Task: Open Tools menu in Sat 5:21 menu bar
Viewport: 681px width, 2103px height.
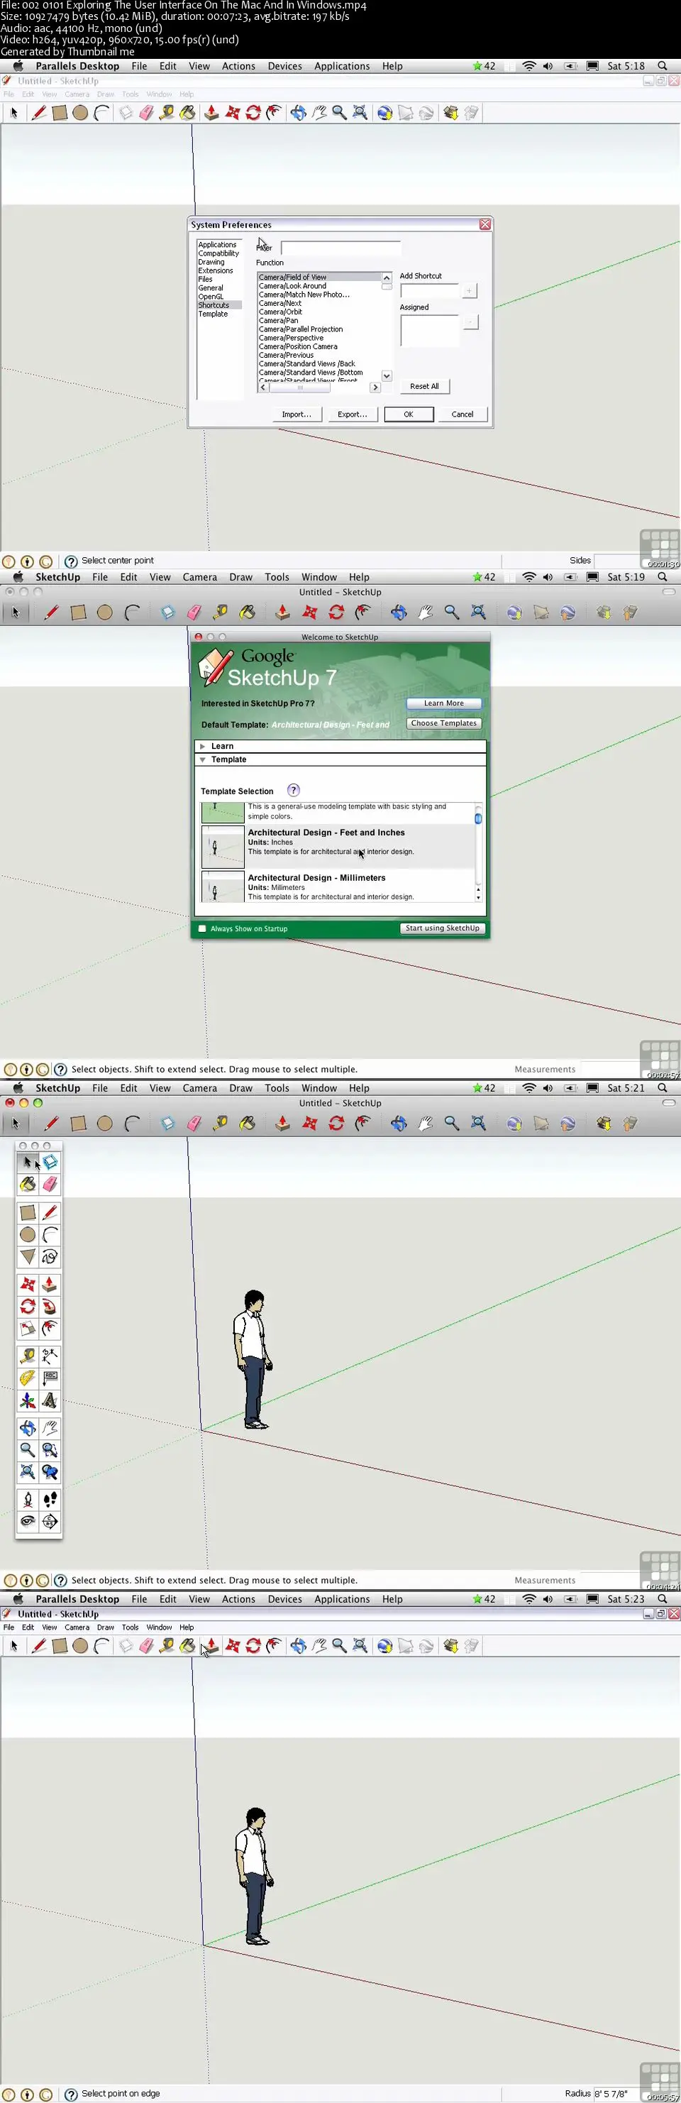Action: pyautogui.click(x=277, y=1088)
